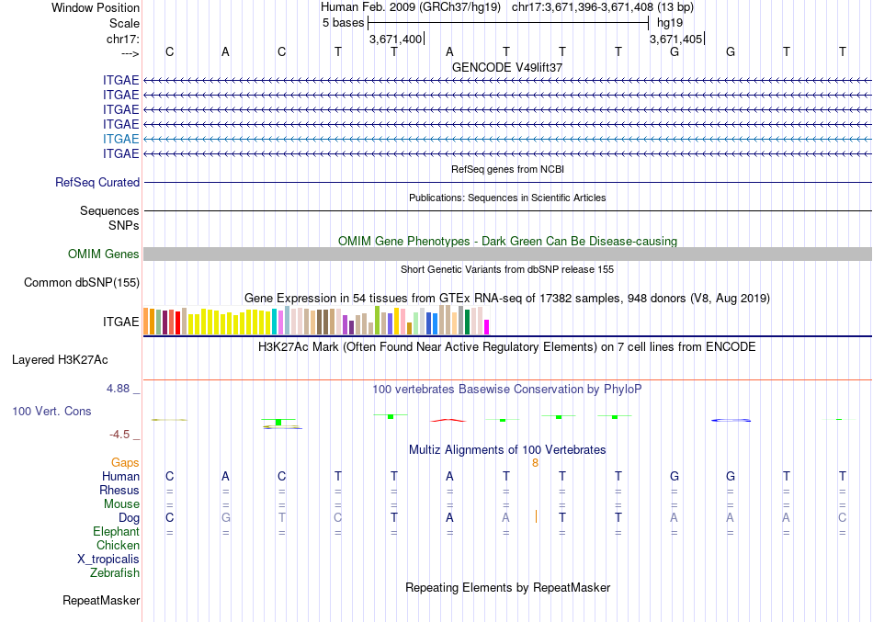Click the Elephant alignment row label
Image resolution: width=873 pixels, height=622 pixels.
[117, 531]
